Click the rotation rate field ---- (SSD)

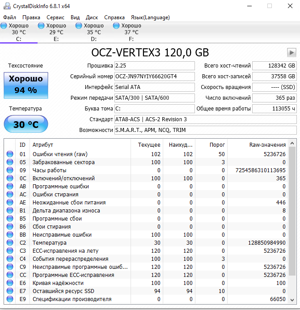tap(275, 87)
